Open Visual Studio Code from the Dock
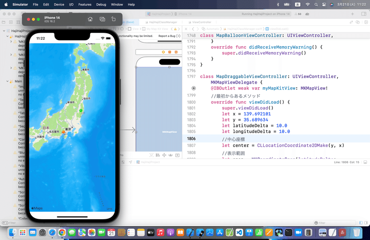 [x=239, y=233]
